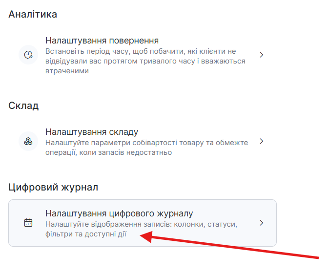Viewport: 328px width, 276px height.
Task: Open the Налаштування складу title link
Action: 92,132
